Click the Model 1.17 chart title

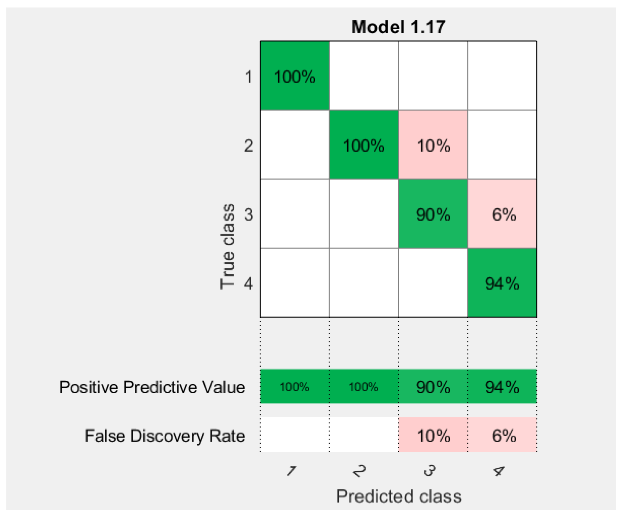[398, 27]
